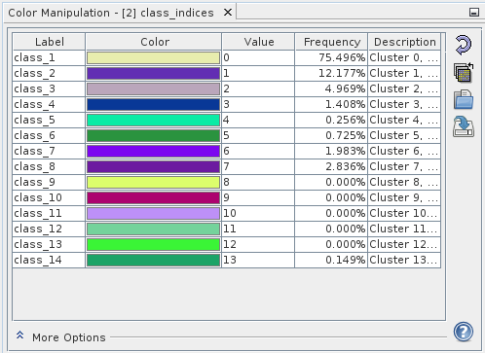The width and height of the screenshot is (485, 353).
Task: Click the multi-band apply settings icon
Action: [464, 72]
